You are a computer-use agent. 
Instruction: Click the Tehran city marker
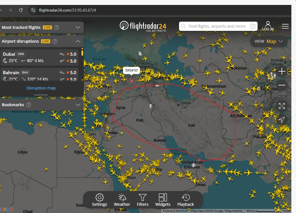[178, 105]
